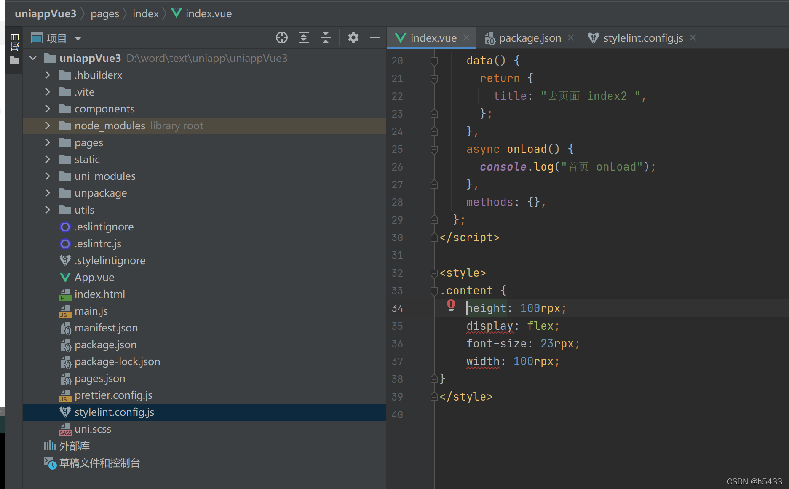Click the Collapse All toolbar icon
Image resolution: width=789 pixels, height=489 pixels.
click(326, 38)
